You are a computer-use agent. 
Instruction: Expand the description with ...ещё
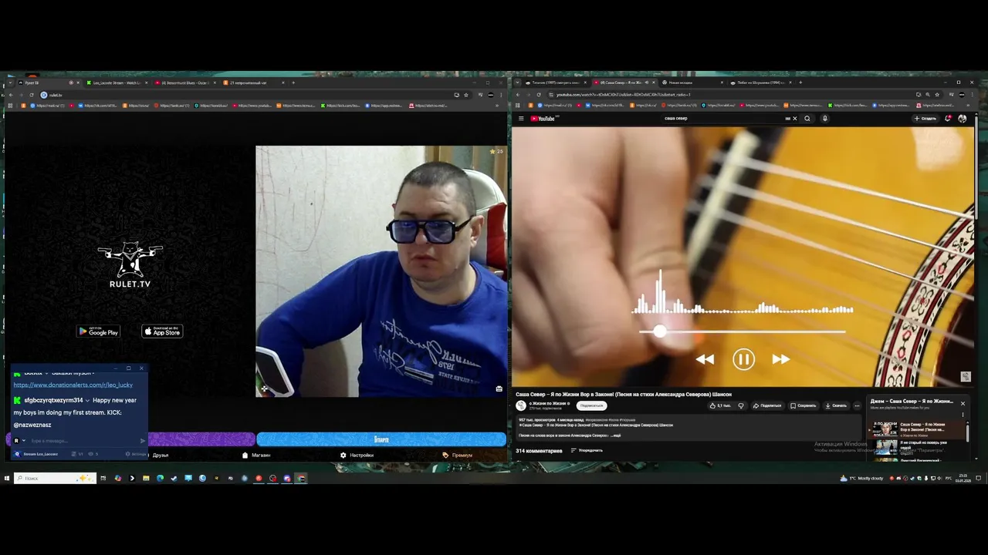click(x=614, y=436)
